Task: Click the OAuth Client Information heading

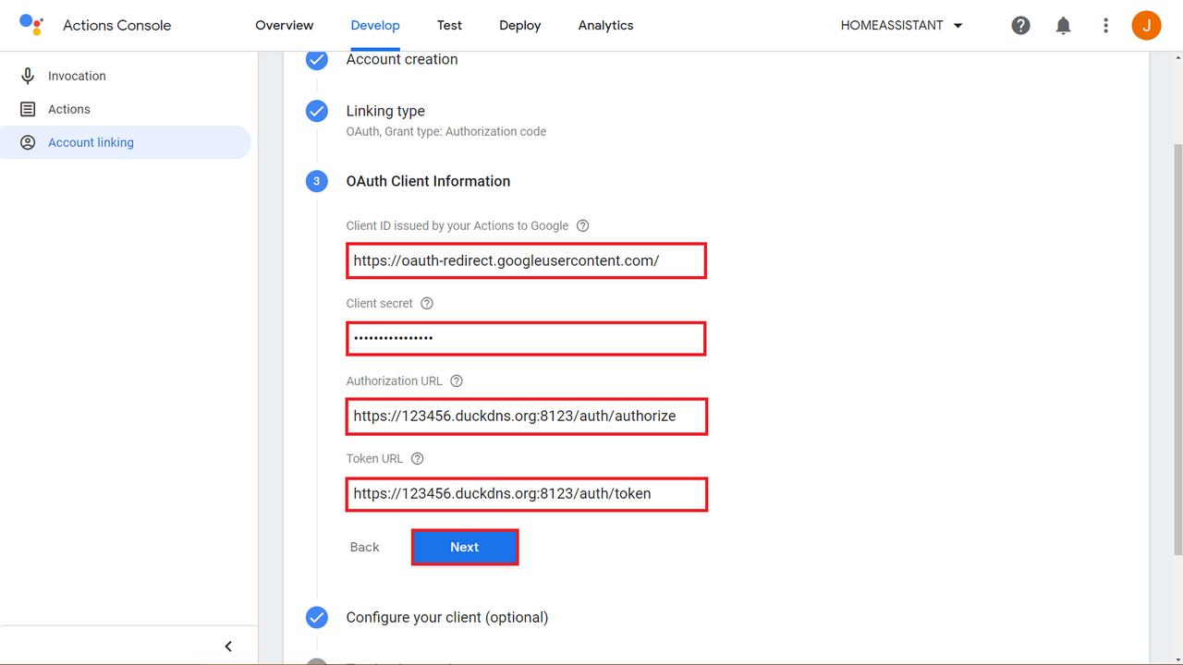Action: click(428, 181)
